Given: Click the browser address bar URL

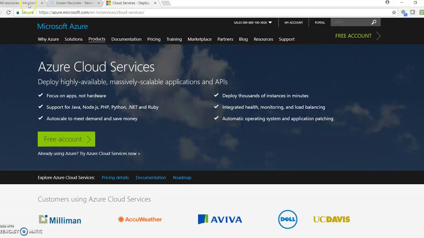Looking at the screenshot, I should pos(91,12).
